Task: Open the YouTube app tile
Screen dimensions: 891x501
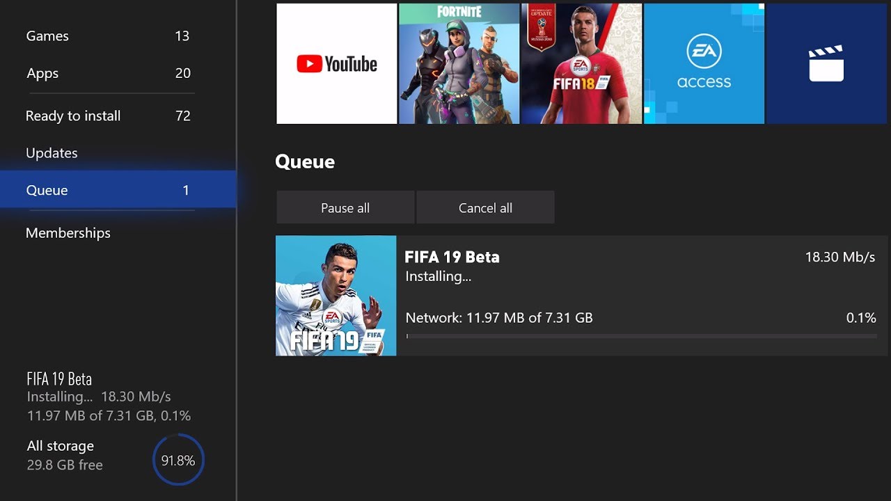Action: point(336,63)
